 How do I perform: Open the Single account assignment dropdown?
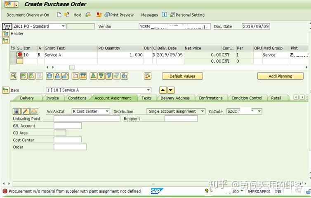(x=203, y=111)
